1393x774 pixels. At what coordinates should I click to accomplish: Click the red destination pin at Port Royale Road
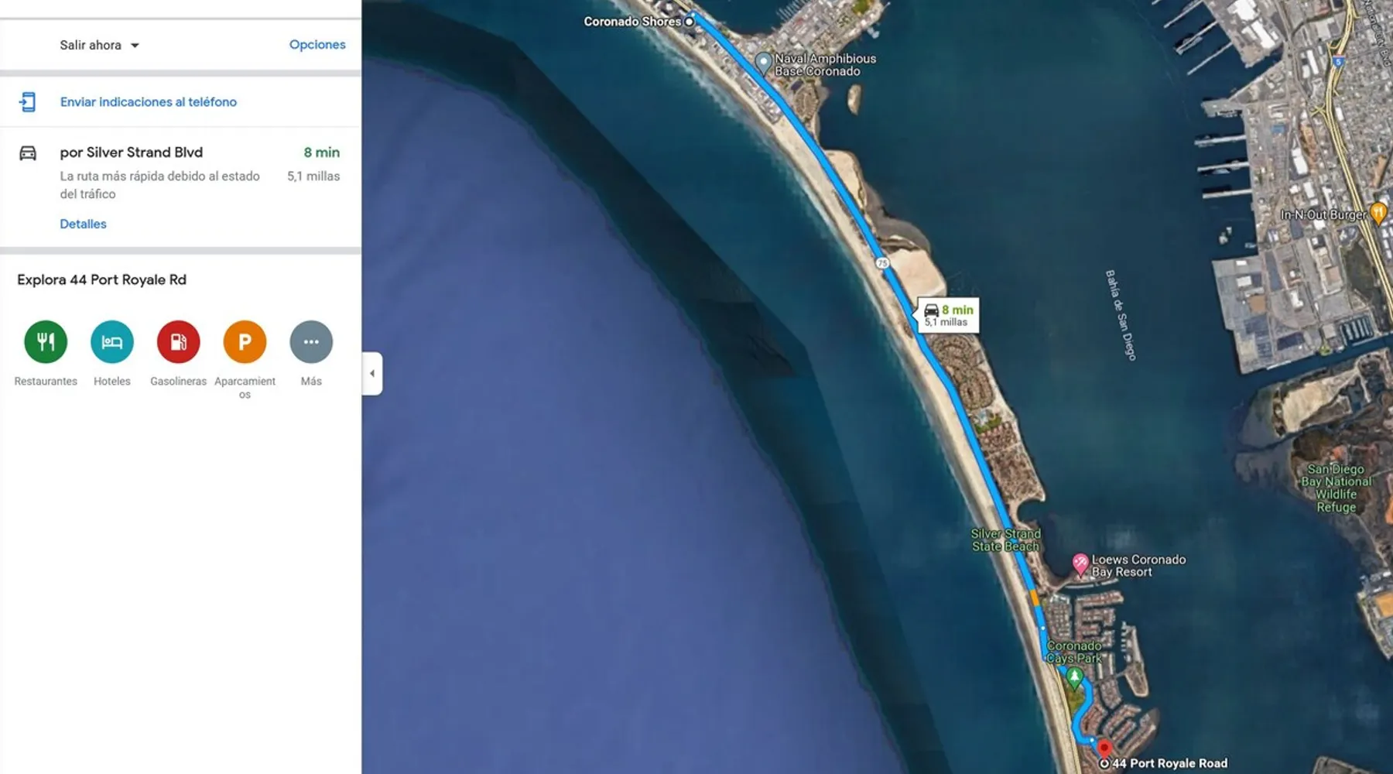tap(1104, 748)
